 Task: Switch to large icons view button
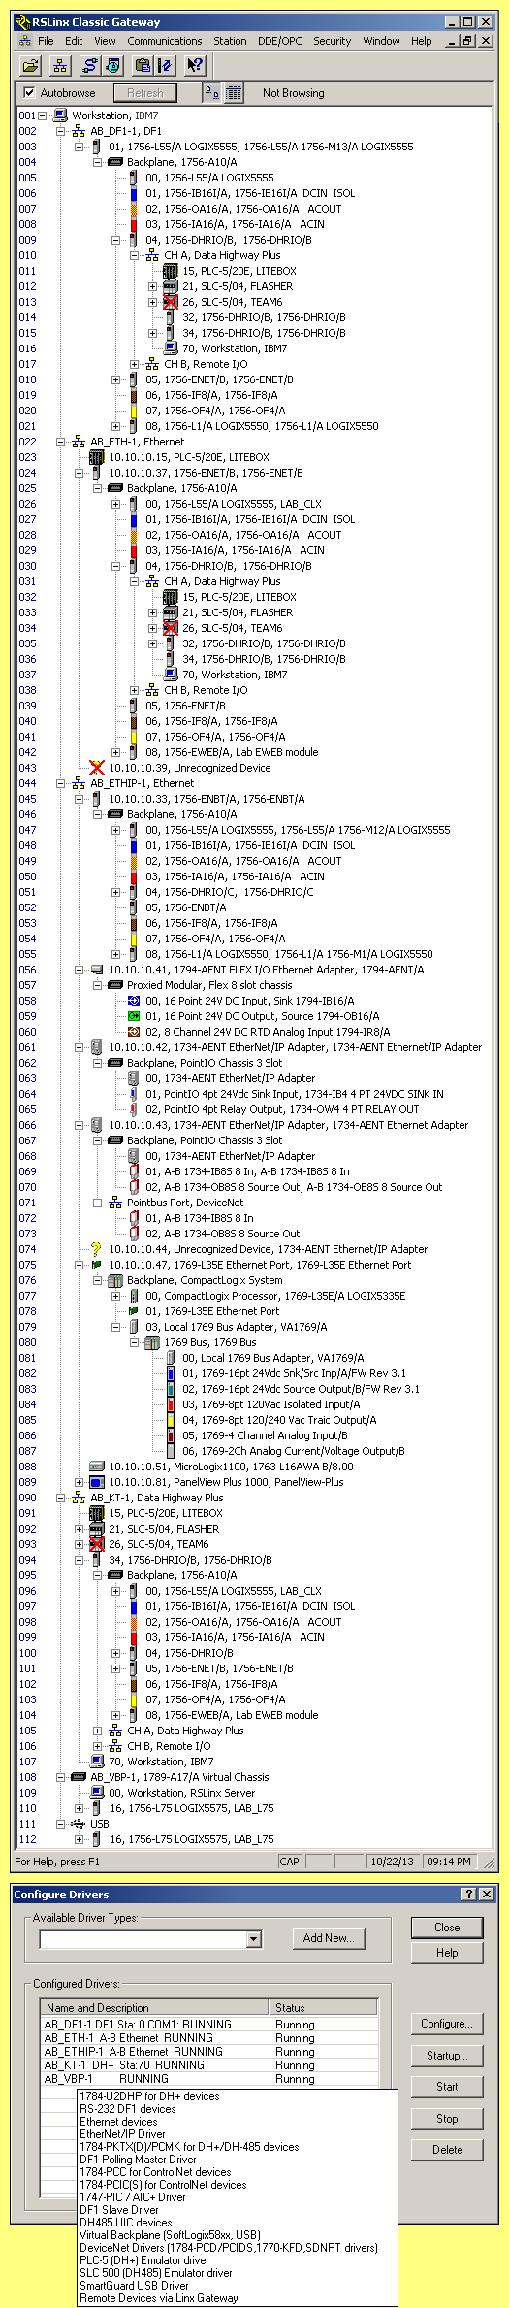coord(211,93)
